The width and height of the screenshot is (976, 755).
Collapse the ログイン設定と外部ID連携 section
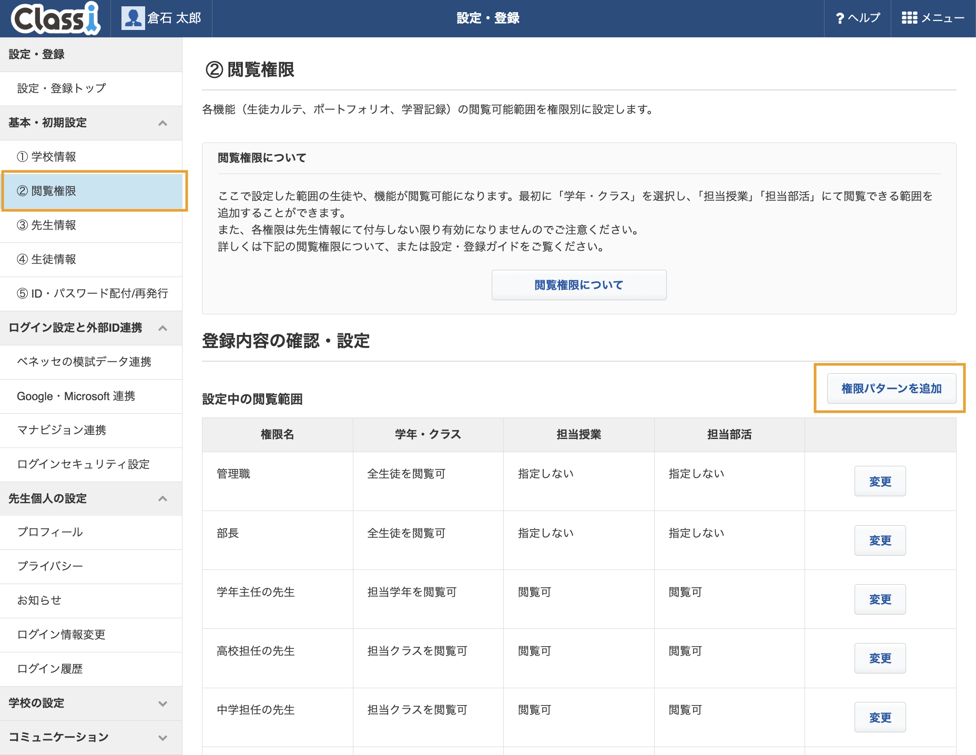tap(91, 328)
